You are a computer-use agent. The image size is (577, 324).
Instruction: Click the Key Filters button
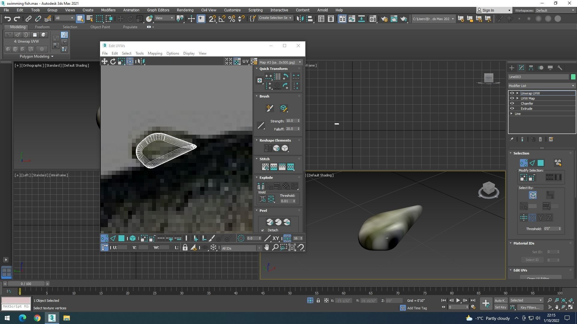coord(530,307)
